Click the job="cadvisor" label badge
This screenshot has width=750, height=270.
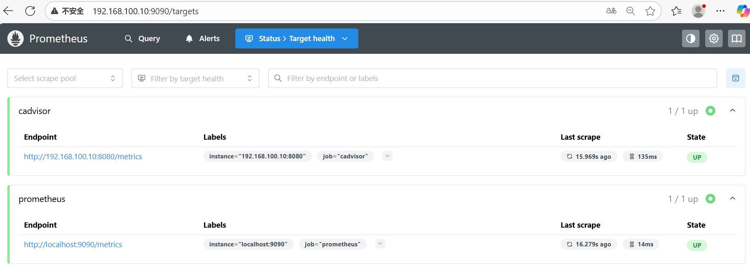(x=345, y=156)
